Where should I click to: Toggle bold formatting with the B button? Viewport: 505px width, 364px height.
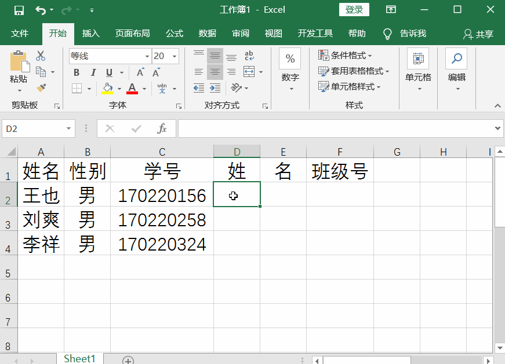[76, 72]
